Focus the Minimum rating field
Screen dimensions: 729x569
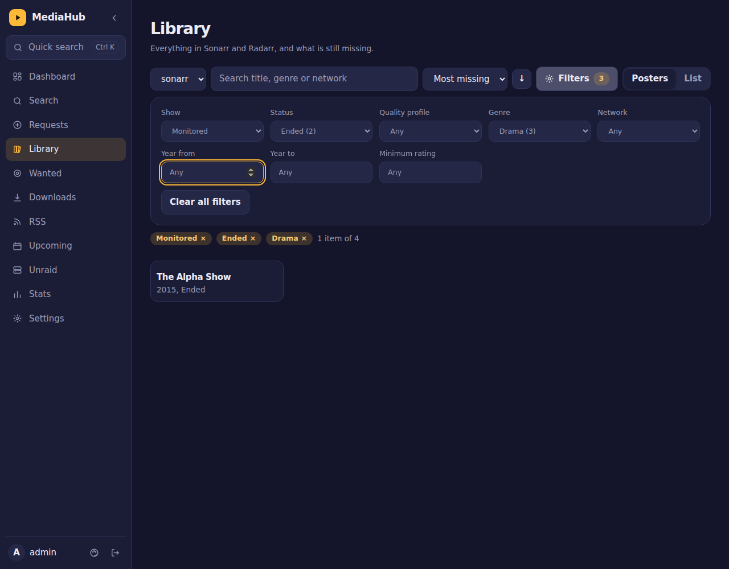[x=431, y=172]
